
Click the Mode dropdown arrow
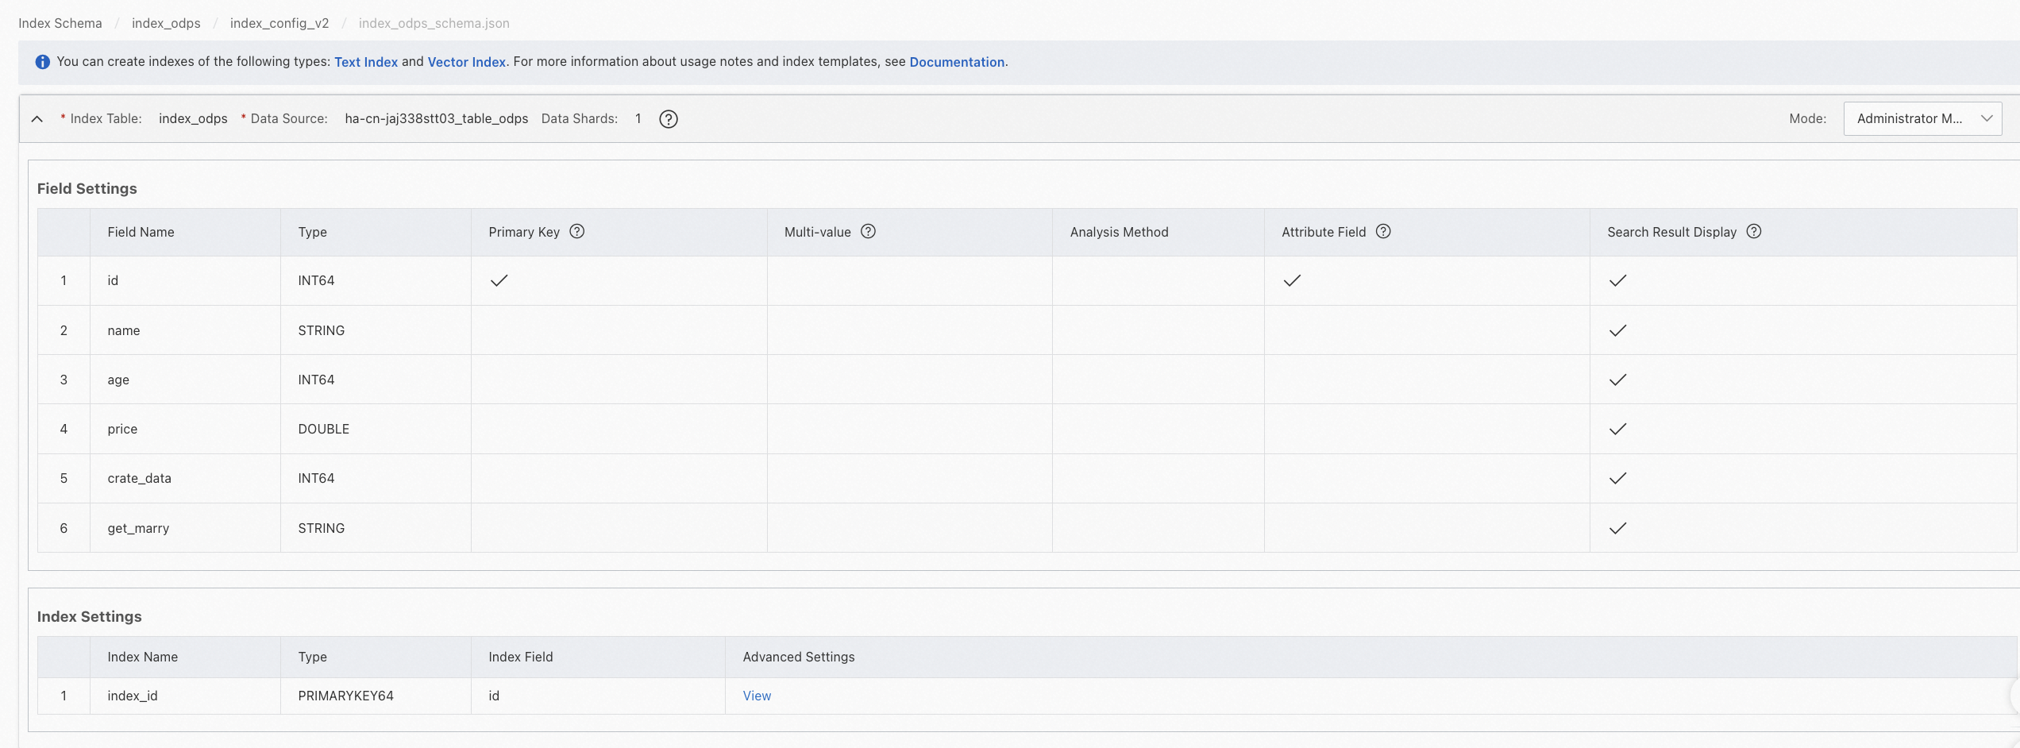[1987, 119]
